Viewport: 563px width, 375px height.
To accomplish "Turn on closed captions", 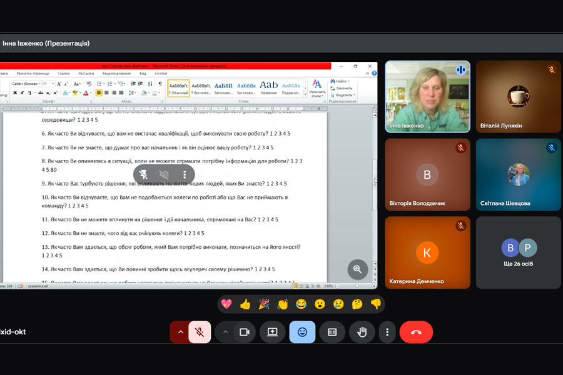I will point(332,332).
